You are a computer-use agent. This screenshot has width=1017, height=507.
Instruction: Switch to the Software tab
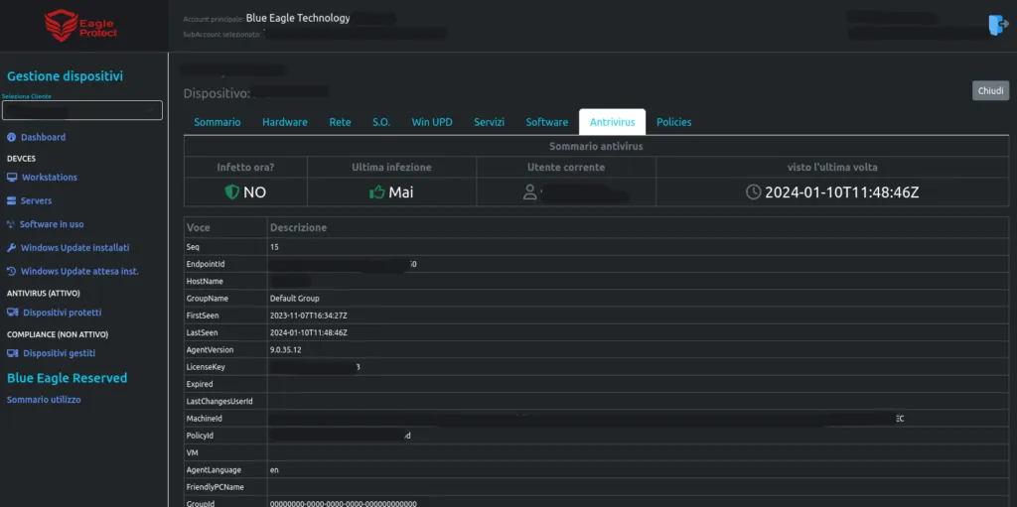click(x=547, y=122)
